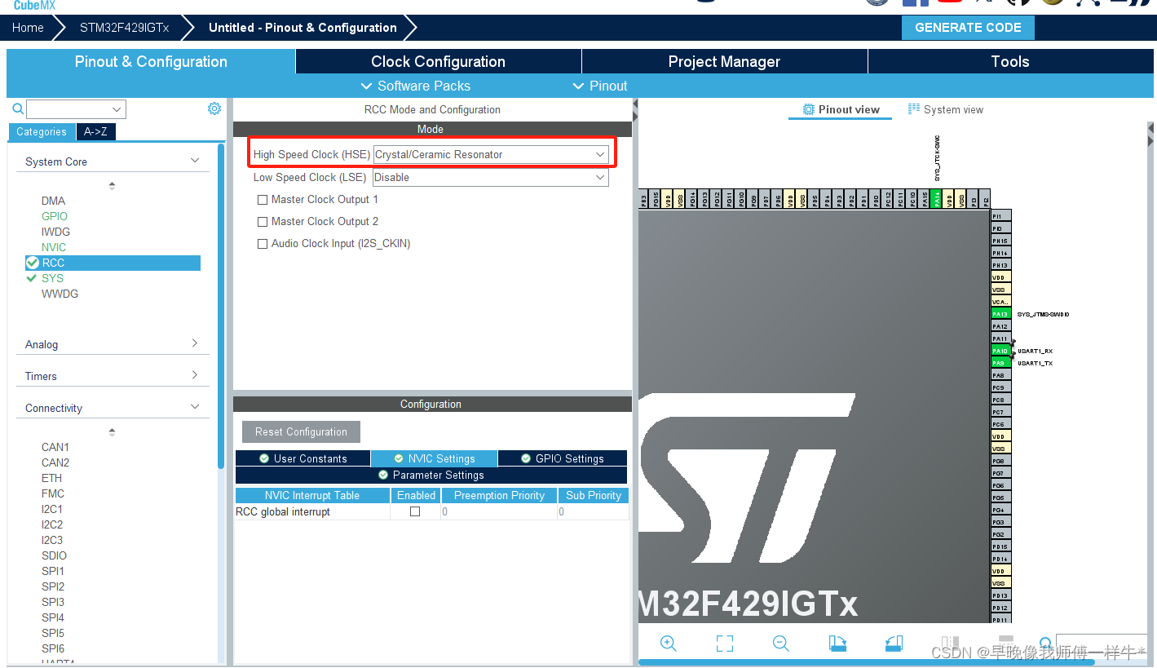This screenshot has height=668, width=1157.
Task: Open the Tools tab
Action: pyautogui.click(x=1010, y=61)
